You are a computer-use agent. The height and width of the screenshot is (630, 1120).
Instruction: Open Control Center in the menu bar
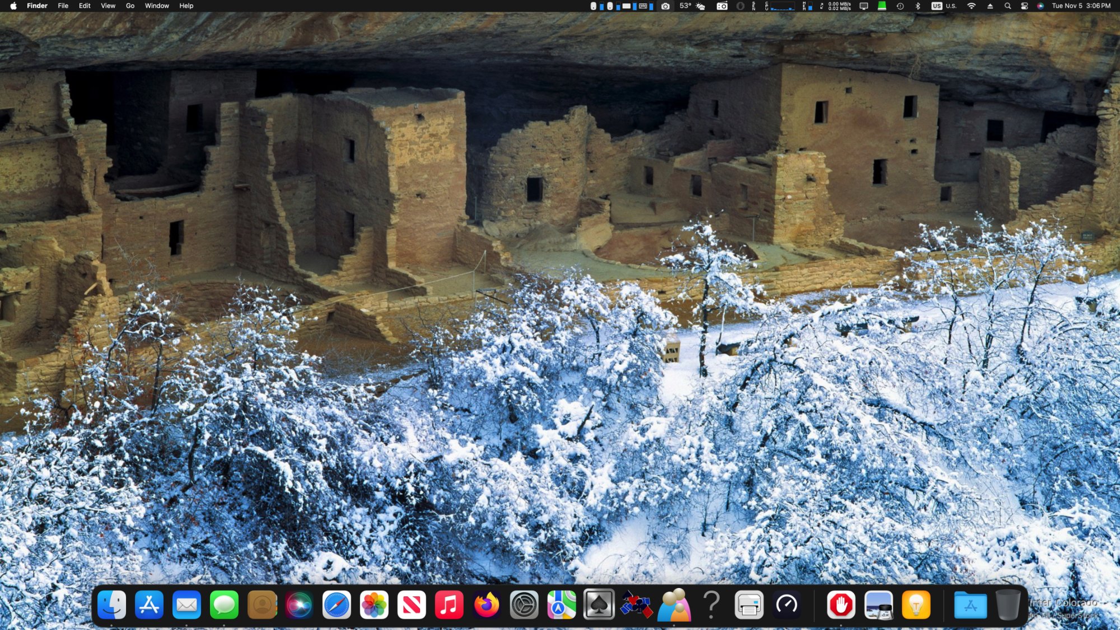(x=1024, y=6)
